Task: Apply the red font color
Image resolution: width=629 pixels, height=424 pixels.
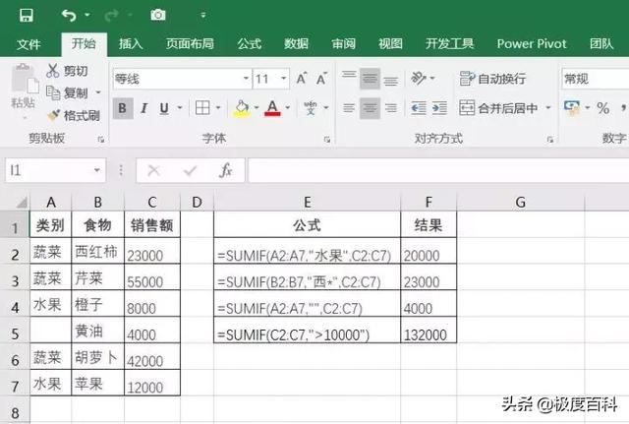Action: tap(273, 108)
